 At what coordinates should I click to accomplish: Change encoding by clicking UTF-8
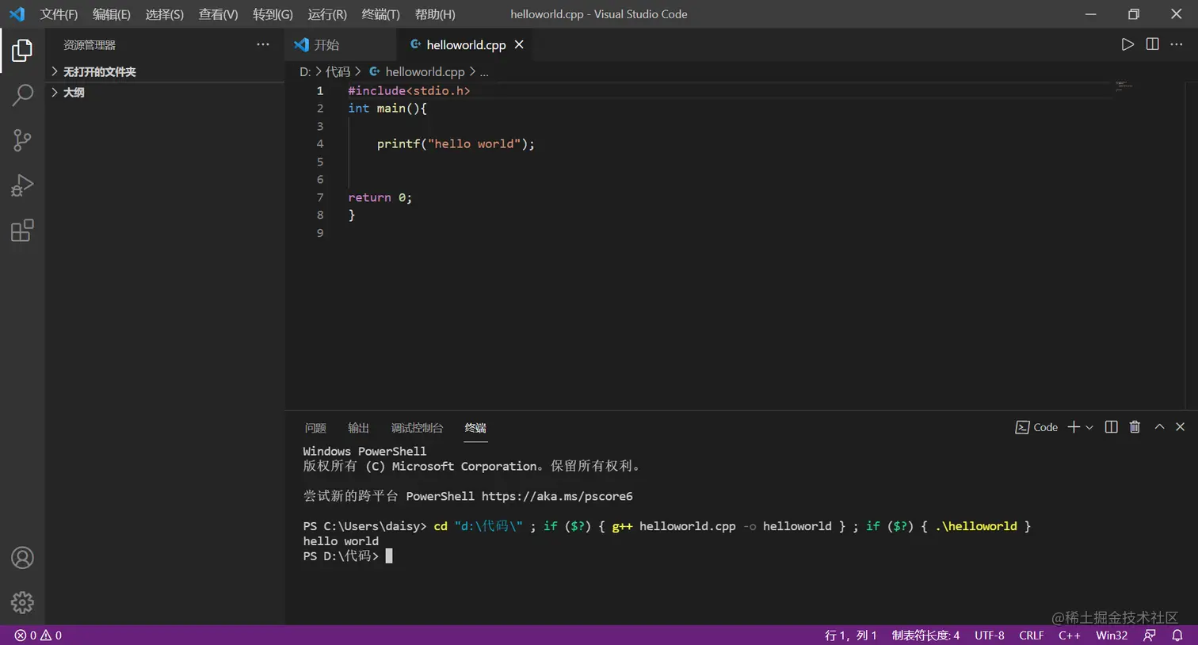click(x=989, y=635)
